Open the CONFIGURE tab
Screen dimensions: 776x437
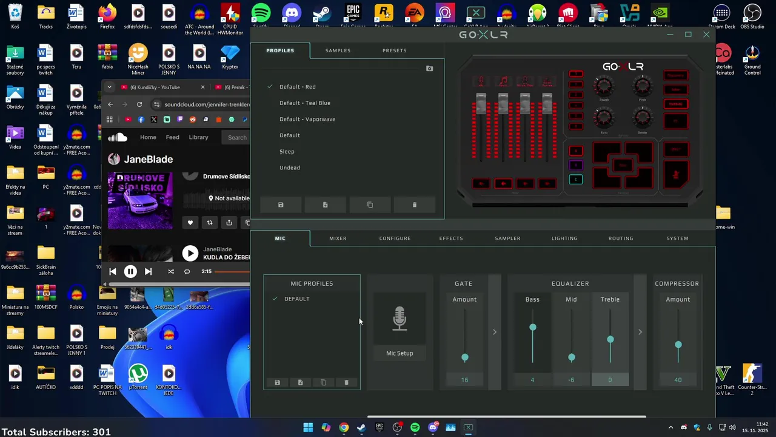coord(395,239)
